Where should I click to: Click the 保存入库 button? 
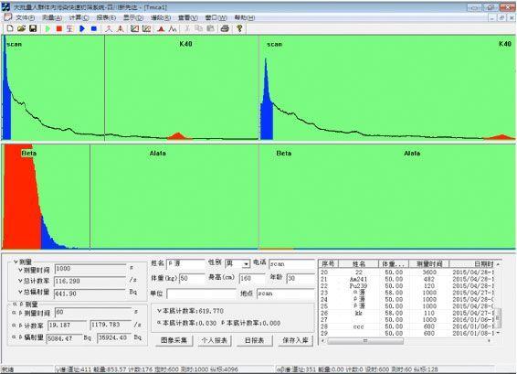[x=295, y=340]
